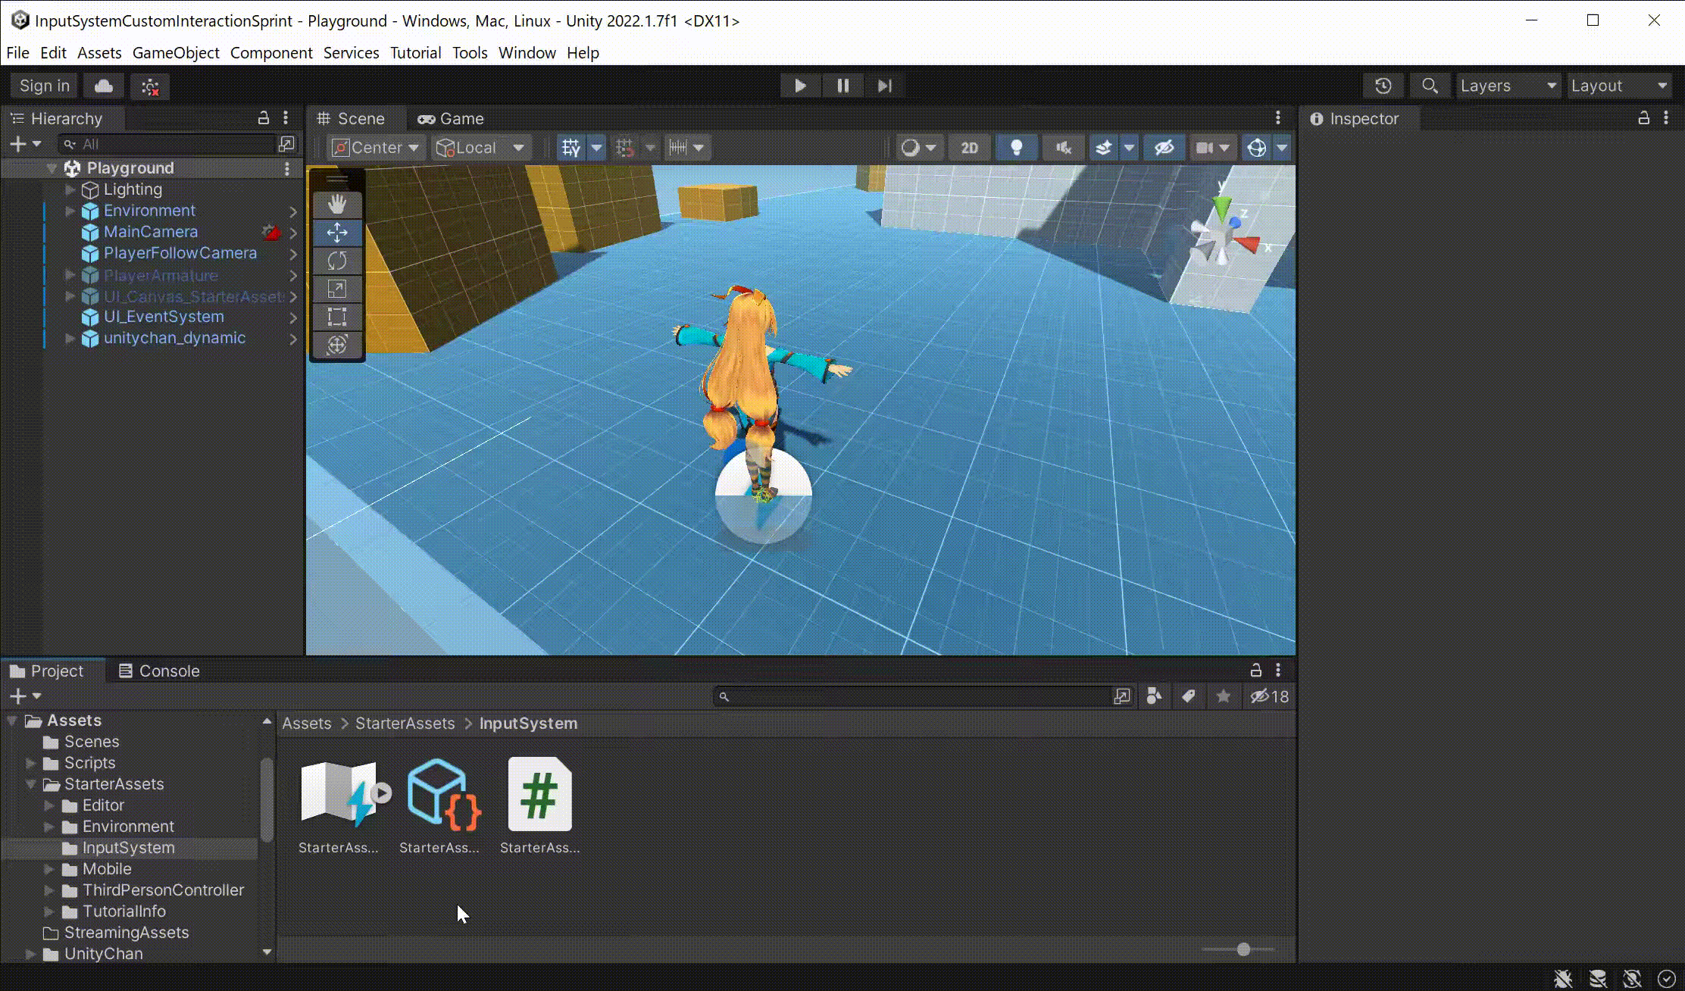Viewport: 1685px width, 991px height.
Task: Select the Rect tool
Action: [x=337, y=317]
